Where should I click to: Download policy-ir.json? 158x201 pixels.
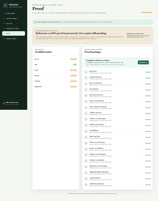(x=148, y=72)
